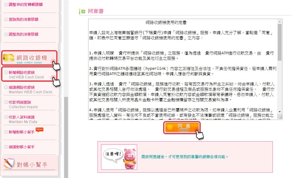
Task: Click the 新增對帳小幫手 link
Action: click(x=21, y=132)
